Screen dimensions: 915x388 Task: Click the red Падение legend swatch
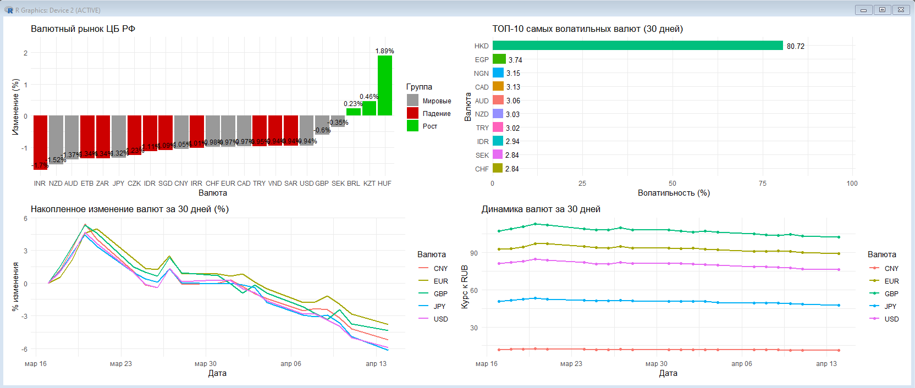pos(412,113)
